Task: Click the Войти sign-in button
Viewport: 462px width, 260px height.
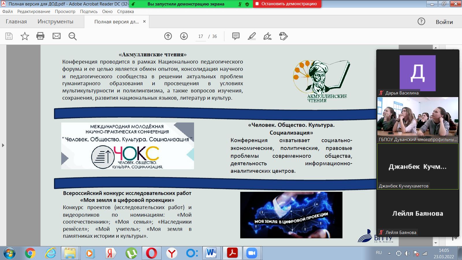Action: [444, 22]
